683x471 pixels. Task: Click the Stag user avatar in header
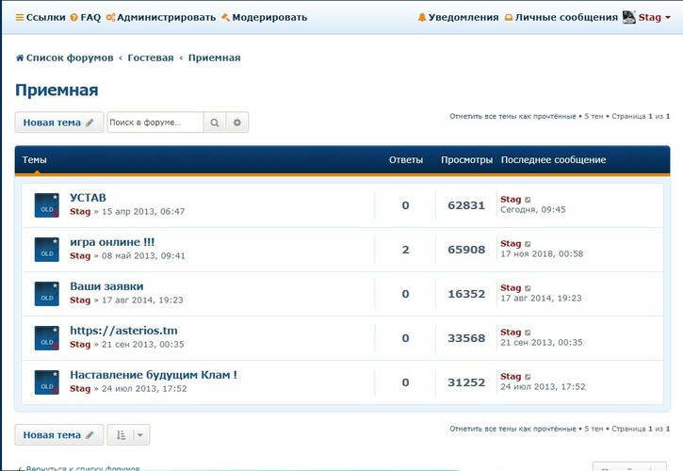(629, 17)
